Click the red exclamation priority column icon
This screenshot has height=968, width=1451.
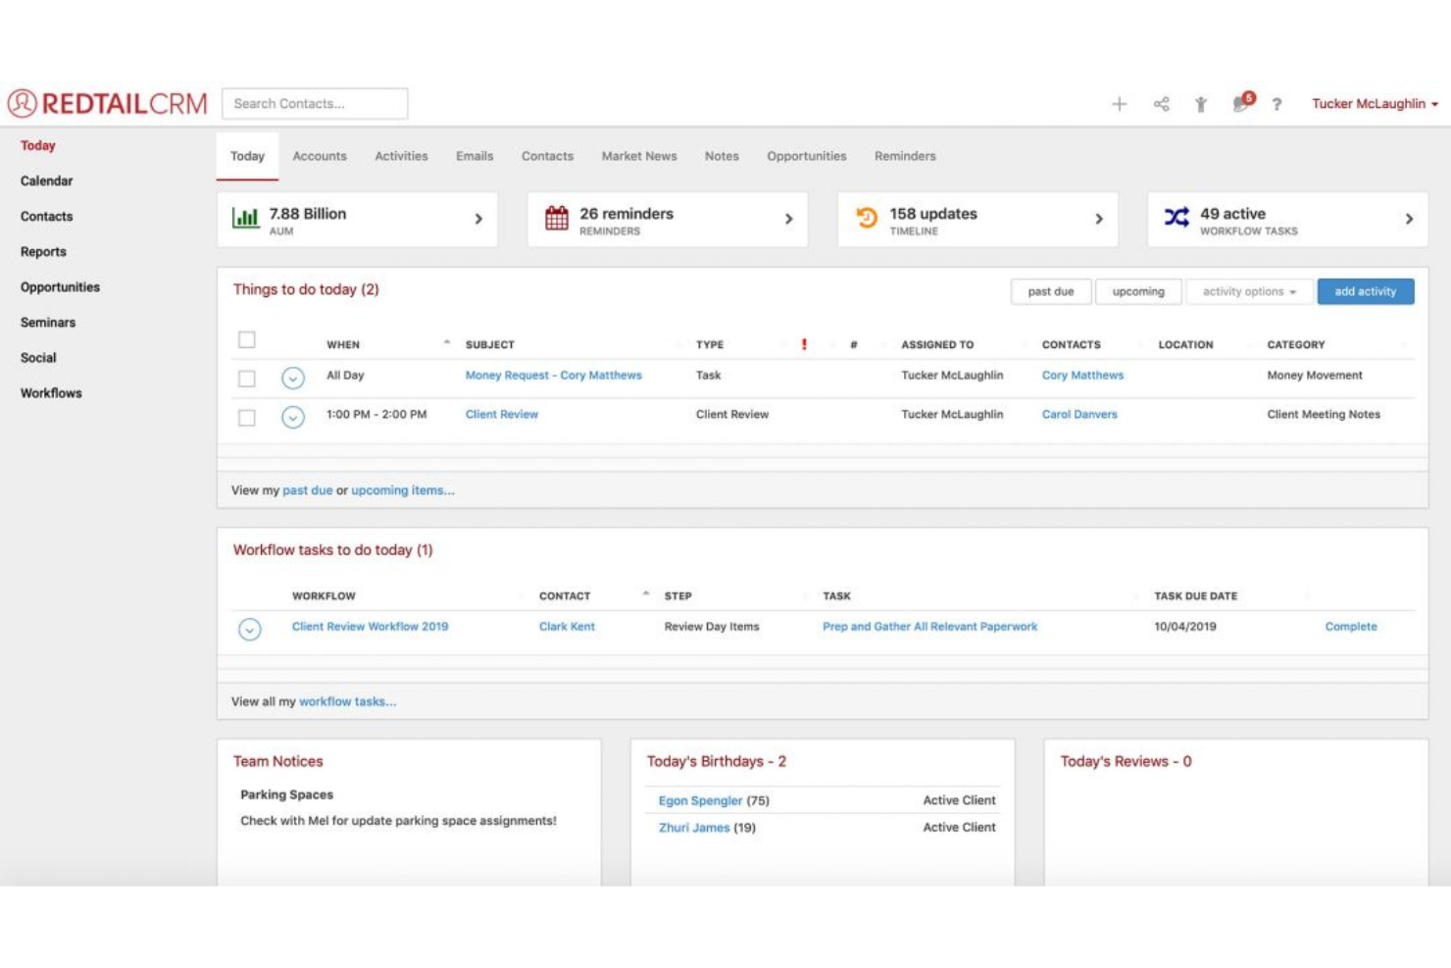804,344
